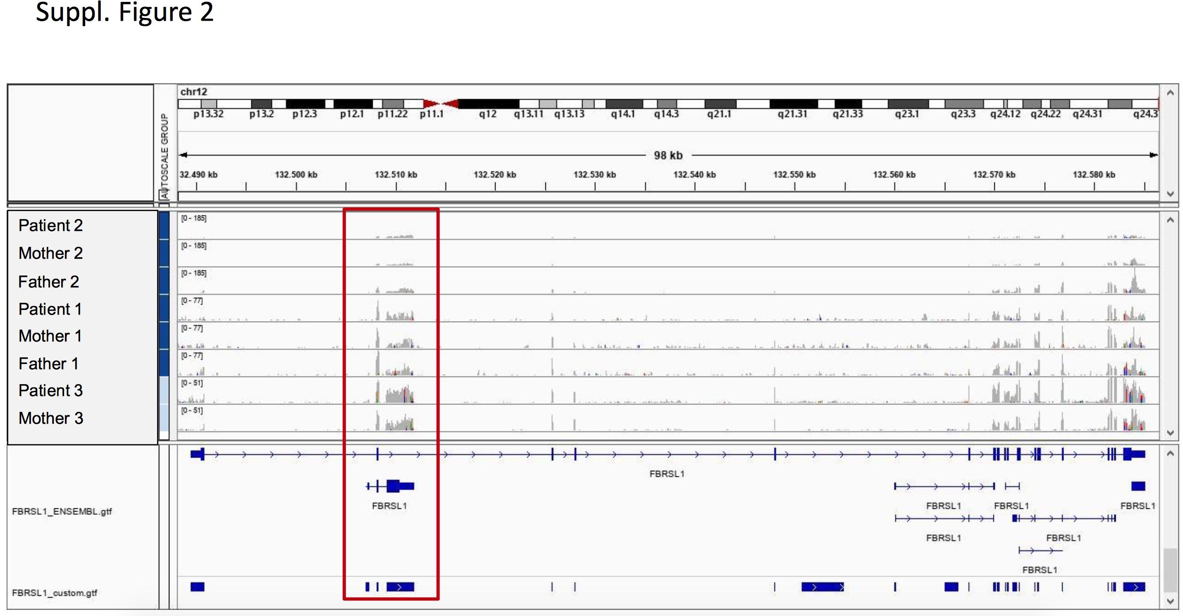Click the standalone FBRSL1 block at far right of ENSEMBL track

[x=1138, y=486]
